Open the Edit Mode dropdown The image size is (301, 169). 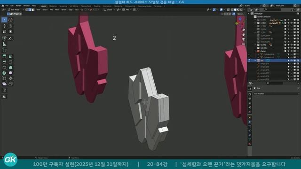16,10
